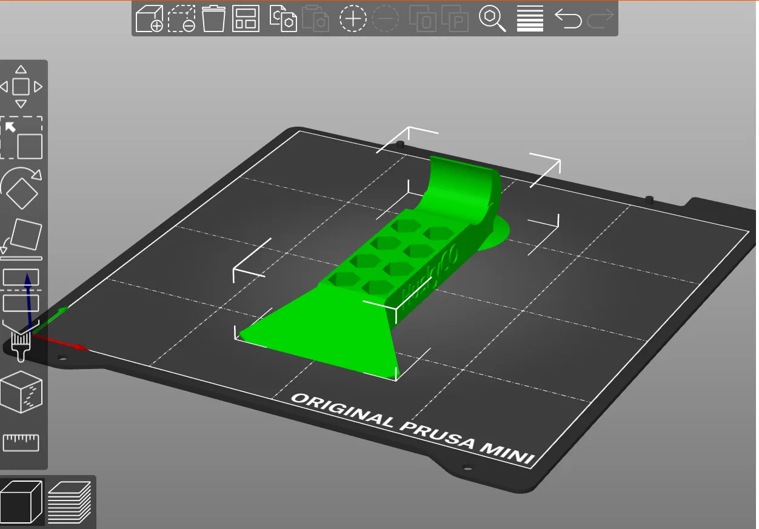Image resolution: width=759 pixels, height=529 pixels.
Task: Switch to the sliced layers preview
Action: [x=70, y=502]
